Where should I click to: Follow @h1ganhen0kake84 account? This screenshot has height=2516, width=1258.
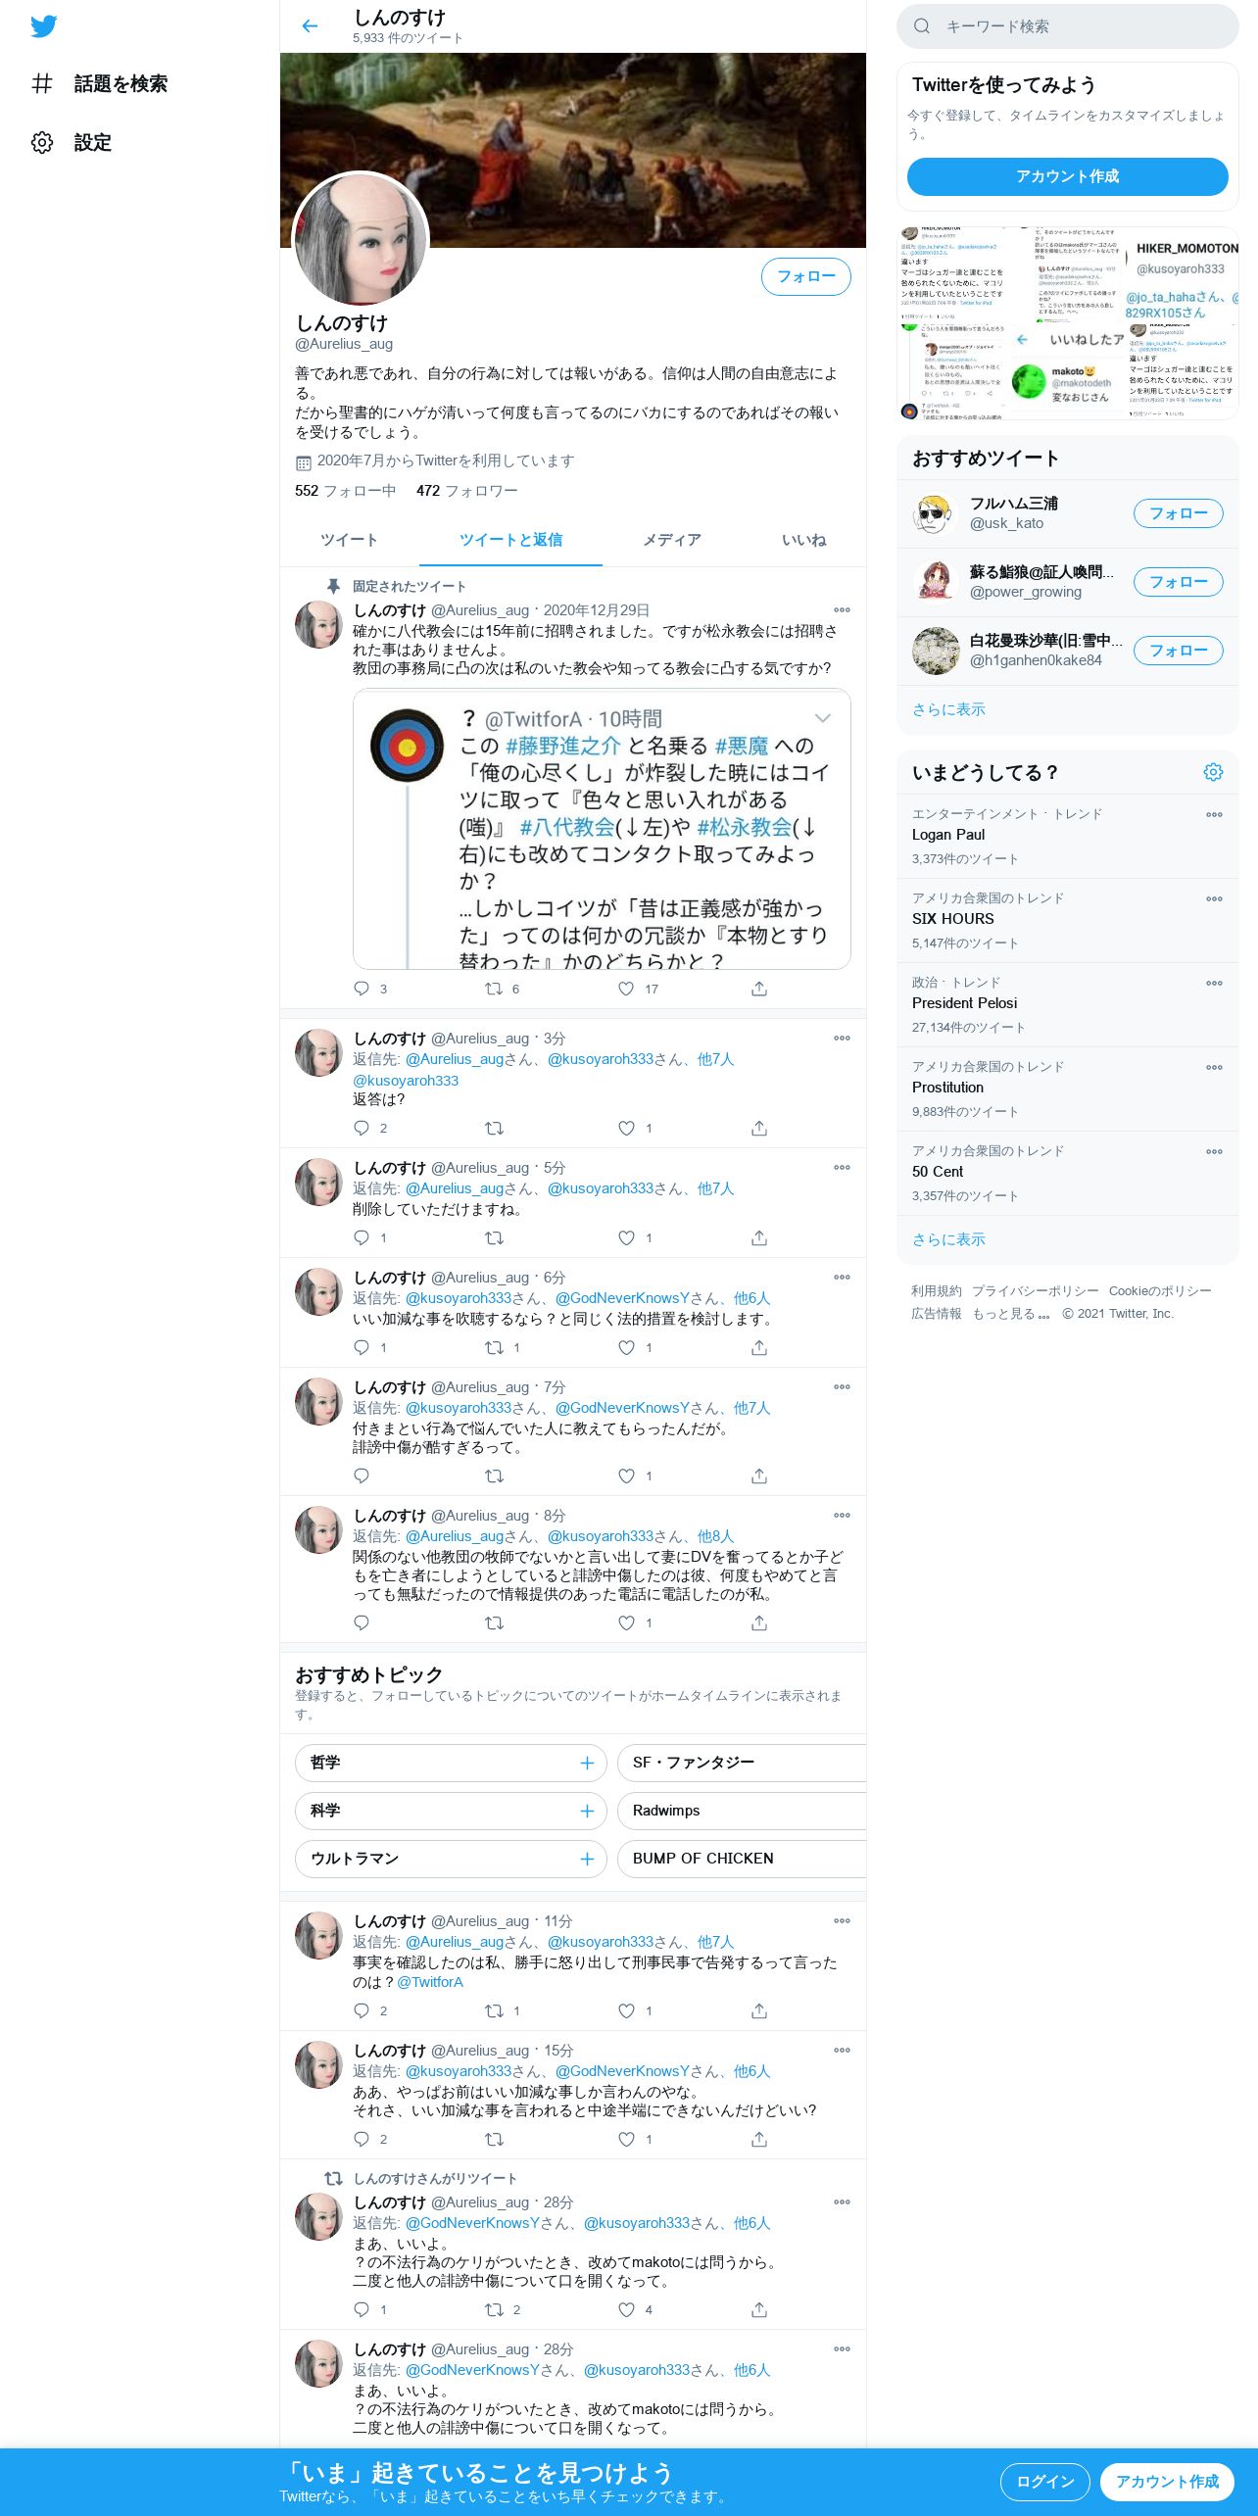coord(1178,651)
